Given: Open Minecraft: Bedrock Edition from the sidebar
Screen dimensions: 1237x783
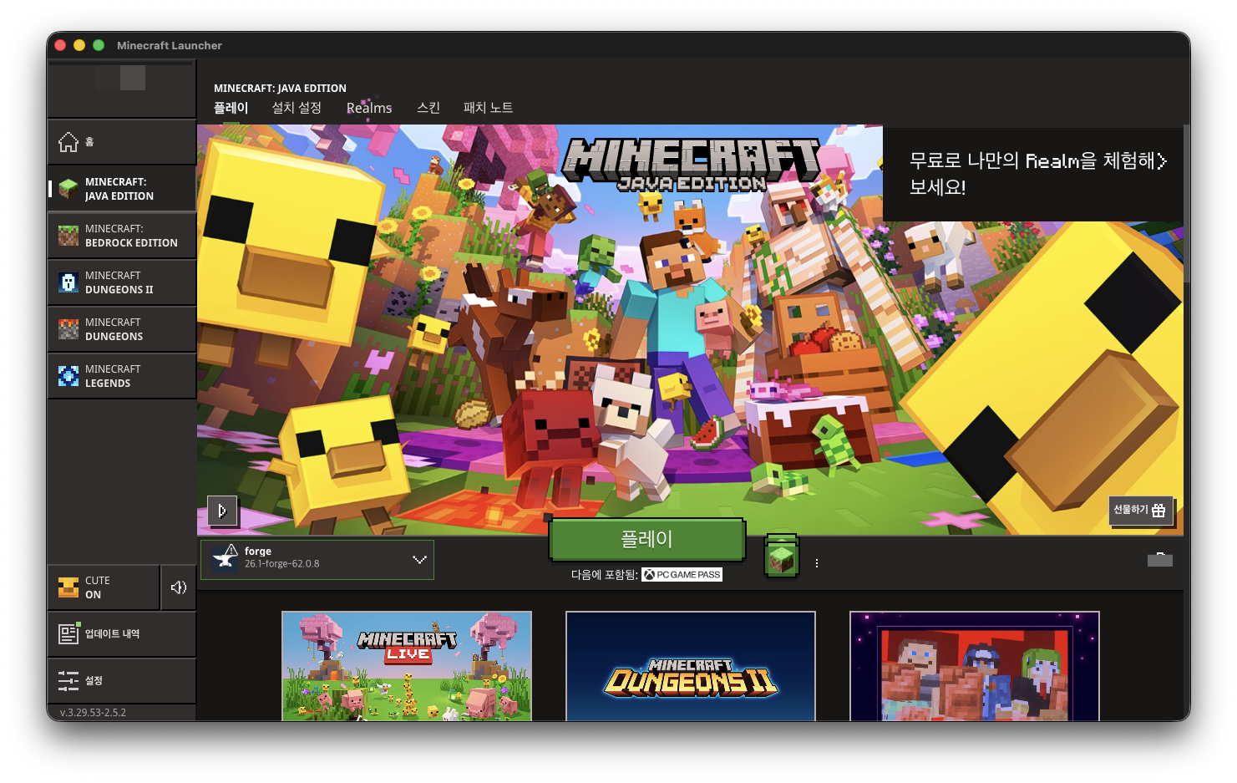Looking at the screenshot, I should (x=122, y=236).
